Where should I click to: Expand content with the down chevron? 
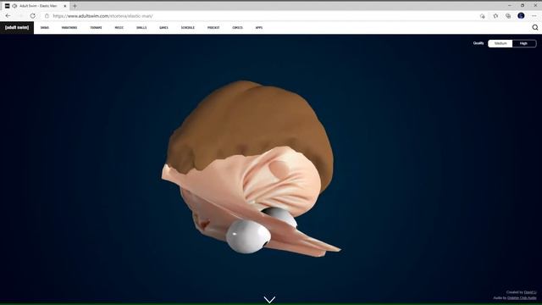click(x=269, y=299)
